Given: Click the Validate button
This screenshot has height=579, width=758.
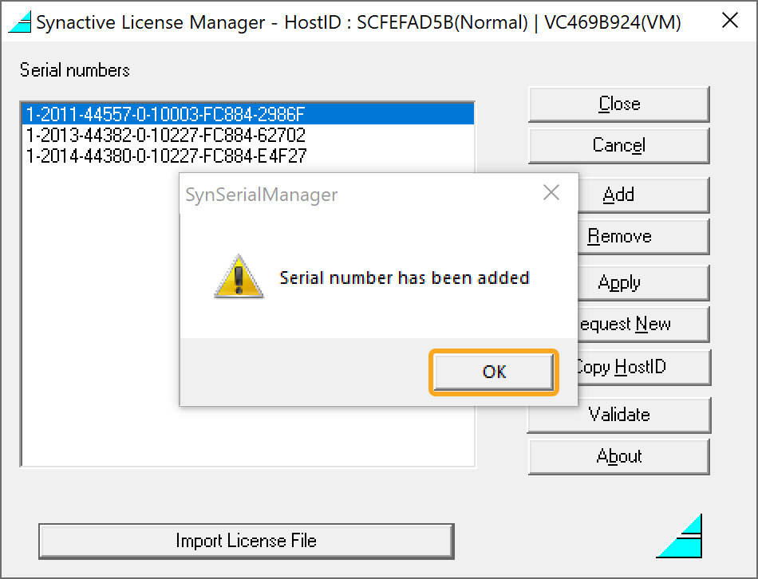Looking at the screenshot, I should tap(619, 415).
